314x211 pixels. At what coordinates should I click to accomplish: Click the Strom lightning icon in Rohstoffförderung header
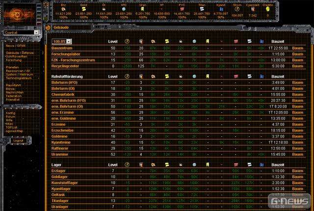click(x=127, y=76)
